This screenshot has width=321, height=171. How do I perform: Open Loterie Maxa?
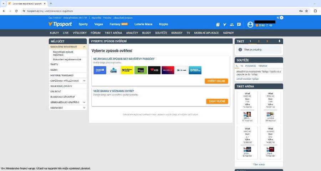tap(143, 24)
